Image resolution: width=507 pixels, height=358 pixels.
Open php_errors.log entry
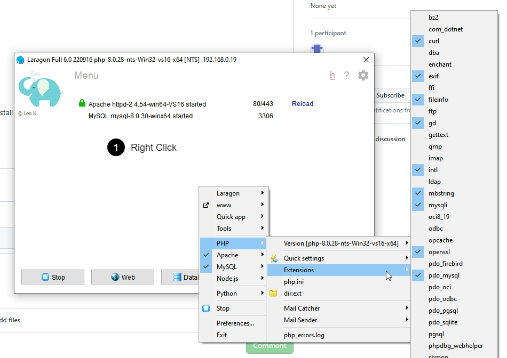coord(339,335)
